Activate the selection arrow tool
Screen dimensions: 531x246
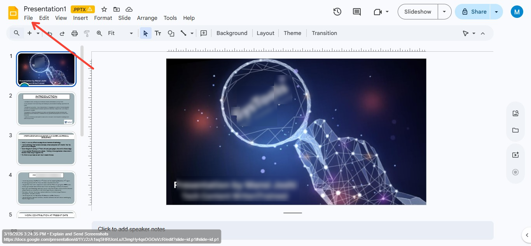145,33
